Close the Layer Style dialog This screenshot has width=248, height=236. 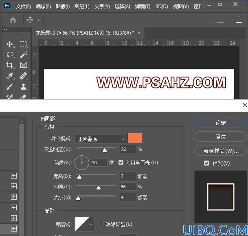click(245, 105)
